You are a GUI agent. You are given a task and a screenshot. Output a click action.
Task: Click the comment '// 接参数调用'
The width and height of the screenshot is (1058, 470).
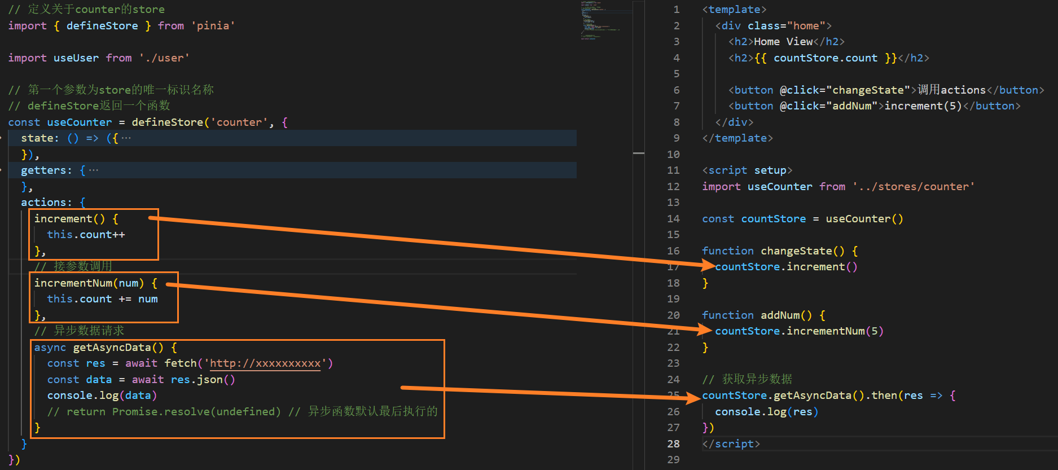73,266
